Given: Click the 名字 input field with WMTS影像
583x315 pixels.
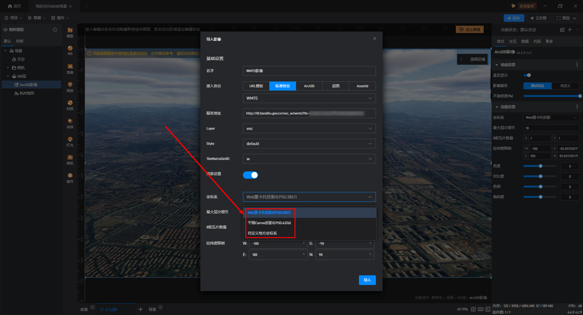Looking at the screenshot, I should click(x=309, y=71).
